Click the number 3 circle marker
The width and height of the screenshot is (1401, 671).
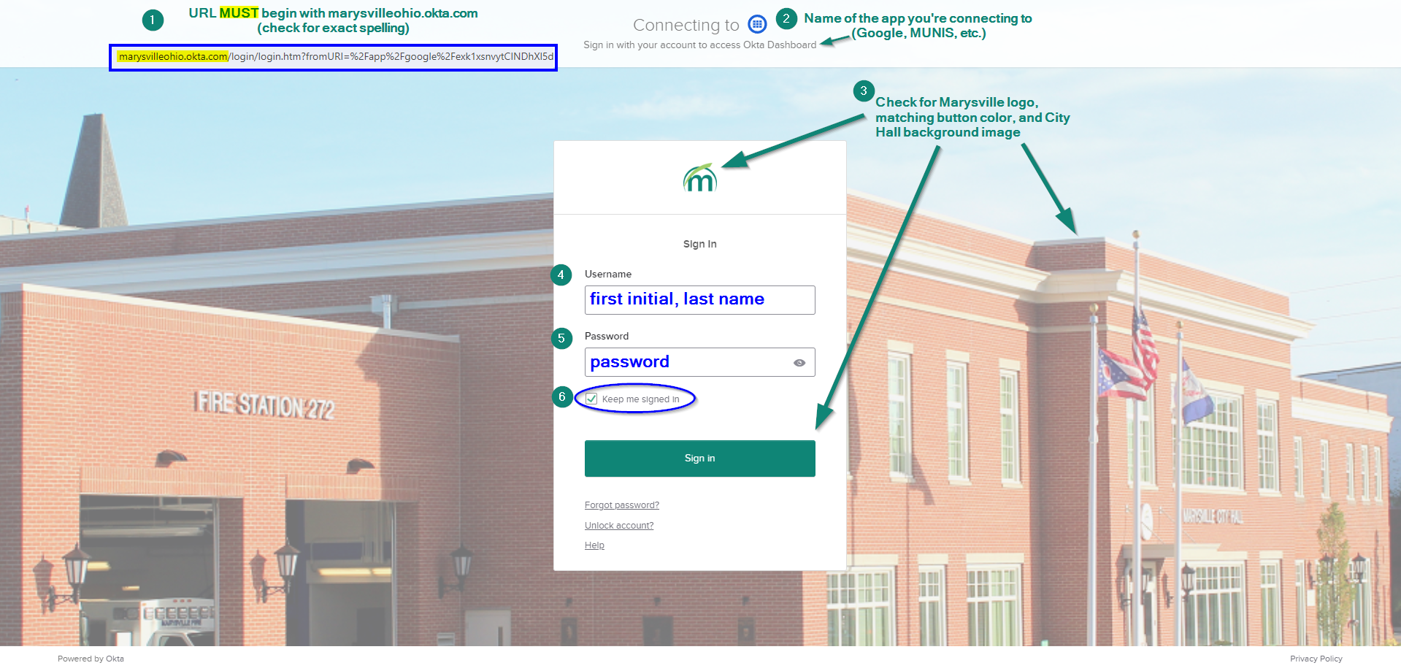pyautogui.click(x=864, y=91)
